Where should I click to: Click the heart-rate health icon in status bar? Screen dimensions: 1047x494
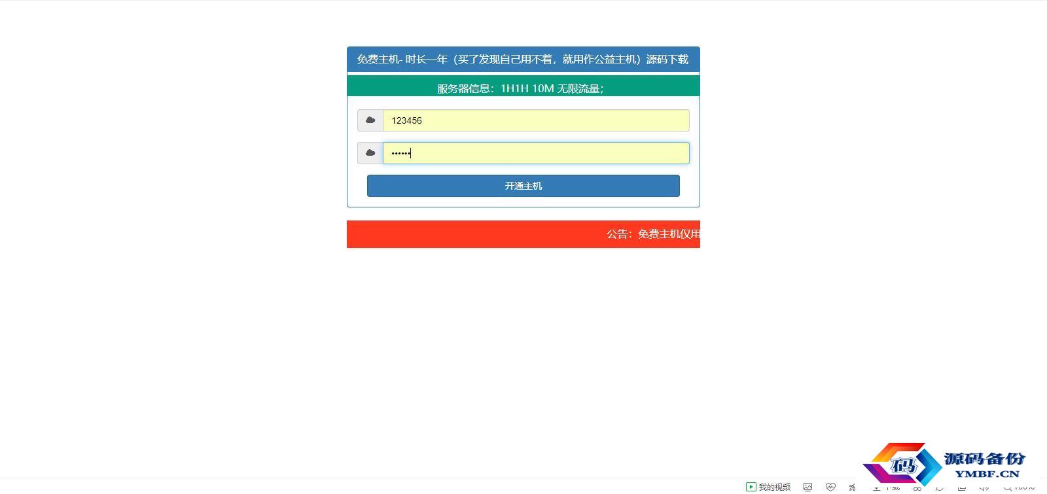click(x=830, y=487)
